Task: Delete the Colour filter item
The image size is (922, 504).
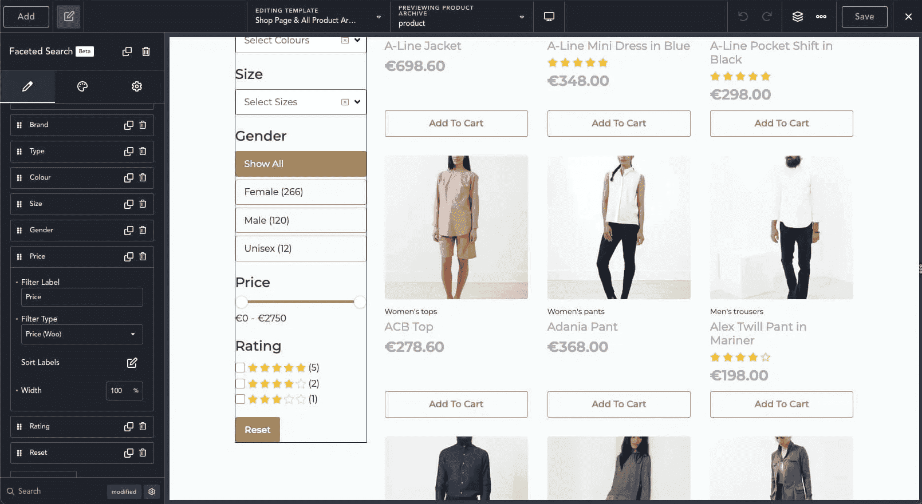Action: 143,177
